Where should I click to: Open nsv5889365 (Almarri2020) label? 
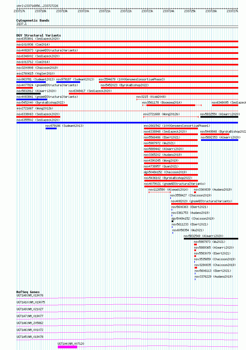click(214, 248)
